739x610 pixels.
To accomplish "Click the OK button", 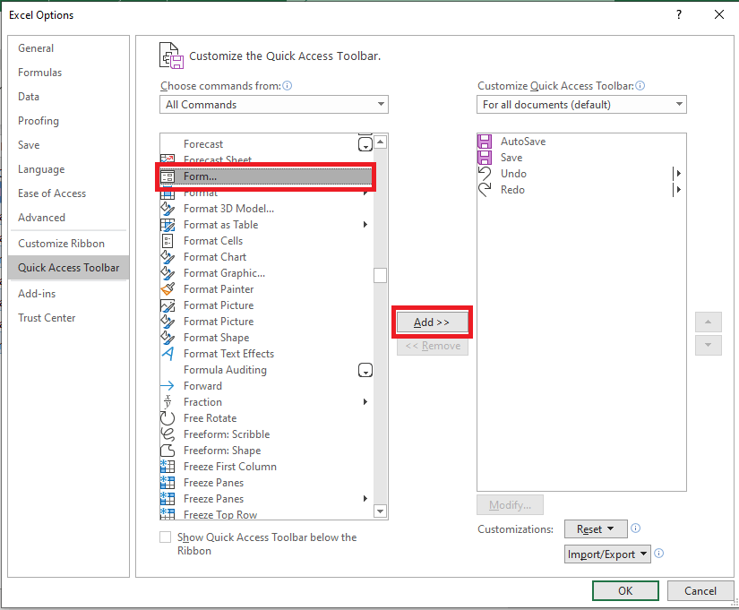I will click(x=625, y=590).
